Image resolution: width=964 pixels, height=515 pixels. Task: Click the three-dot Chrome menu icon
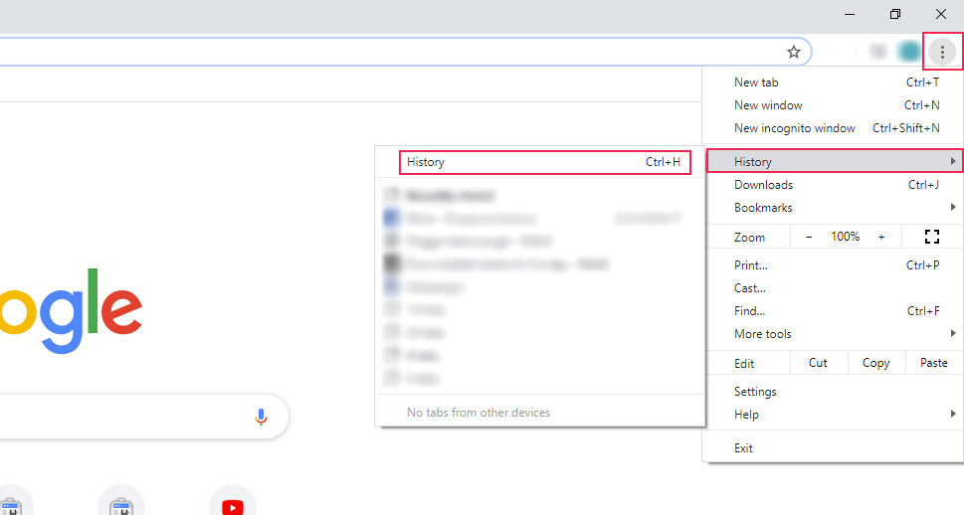point(942,53)
